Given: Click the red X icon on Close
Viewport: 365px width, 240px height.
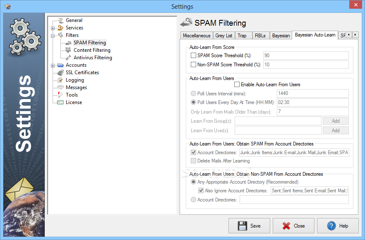Looking at the screenshot, I should coord(286,226).
